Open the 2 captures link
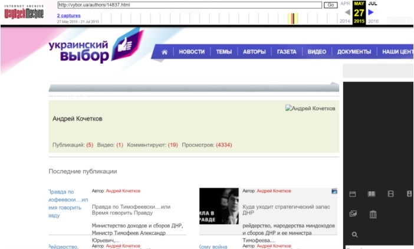The width and height of the screenshot is (414, 249). (68, 16)
